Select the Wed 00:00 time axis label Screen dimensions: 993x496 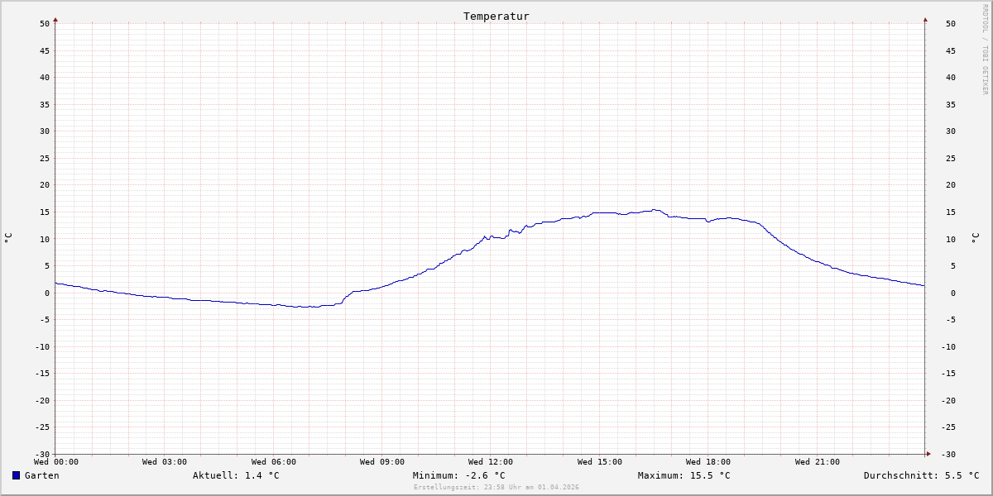pos(56,462)
